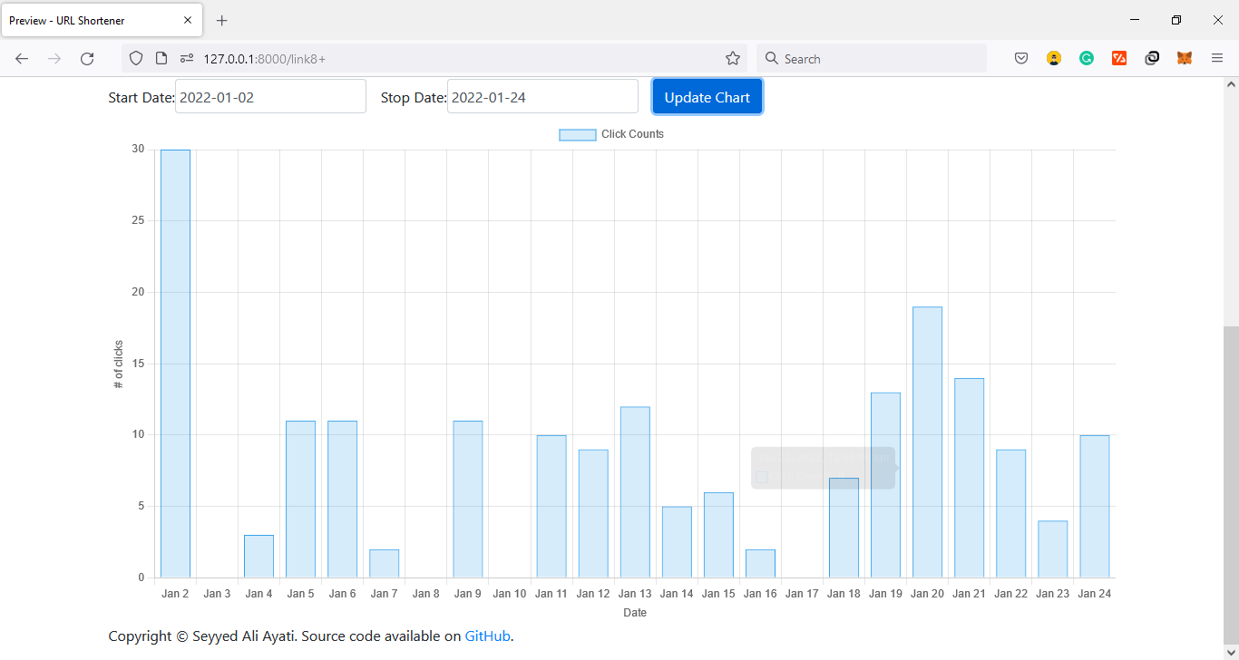1239x660 pixels.
Task: Click the "# of clicks" axis title
Action: coord(118,364)
